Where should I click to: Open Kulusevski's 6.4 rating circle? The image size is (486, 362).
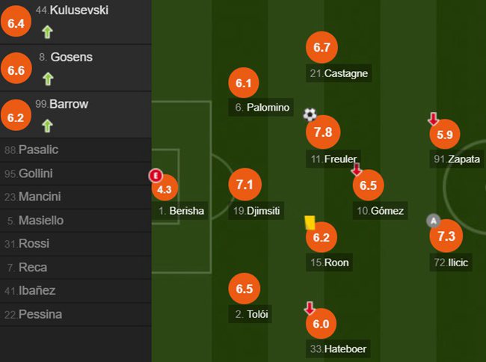tap(16, 23)
